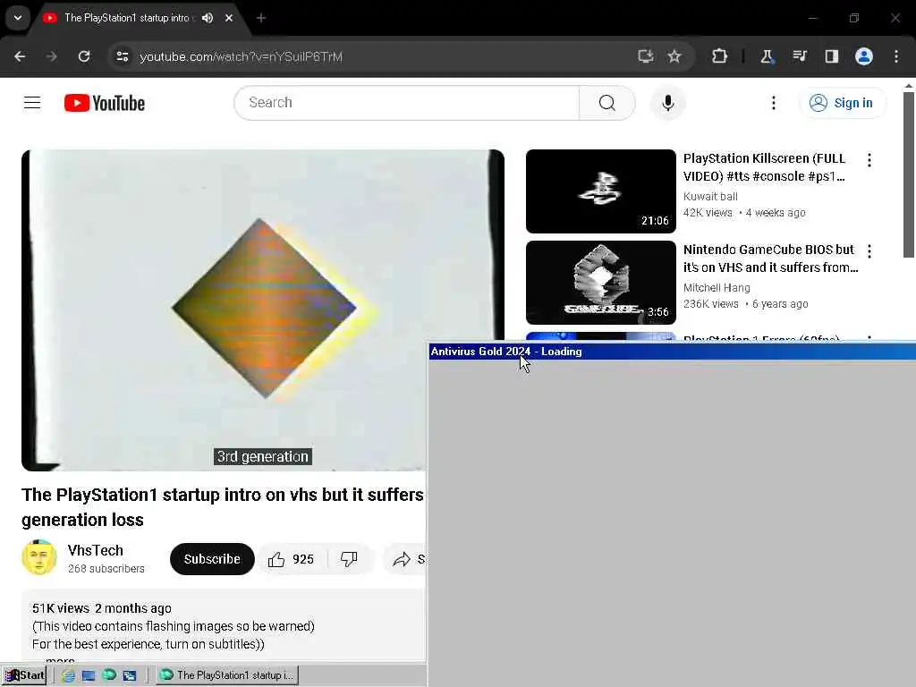Reload the YouTube page
Screen dimensions: 916x687
84,56
